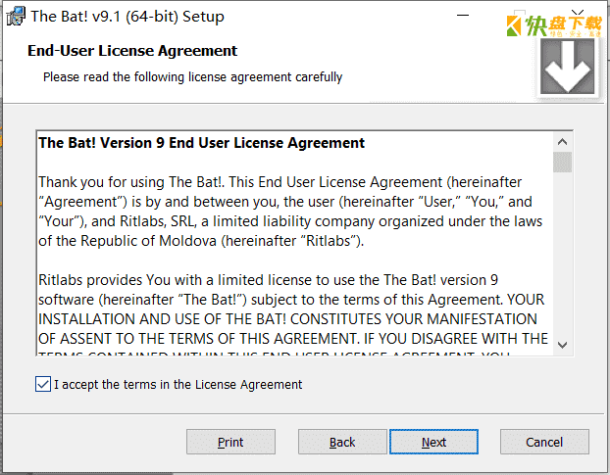Click the "I accept the terms" label
This screenshot has width=610, height=475.
178,385
